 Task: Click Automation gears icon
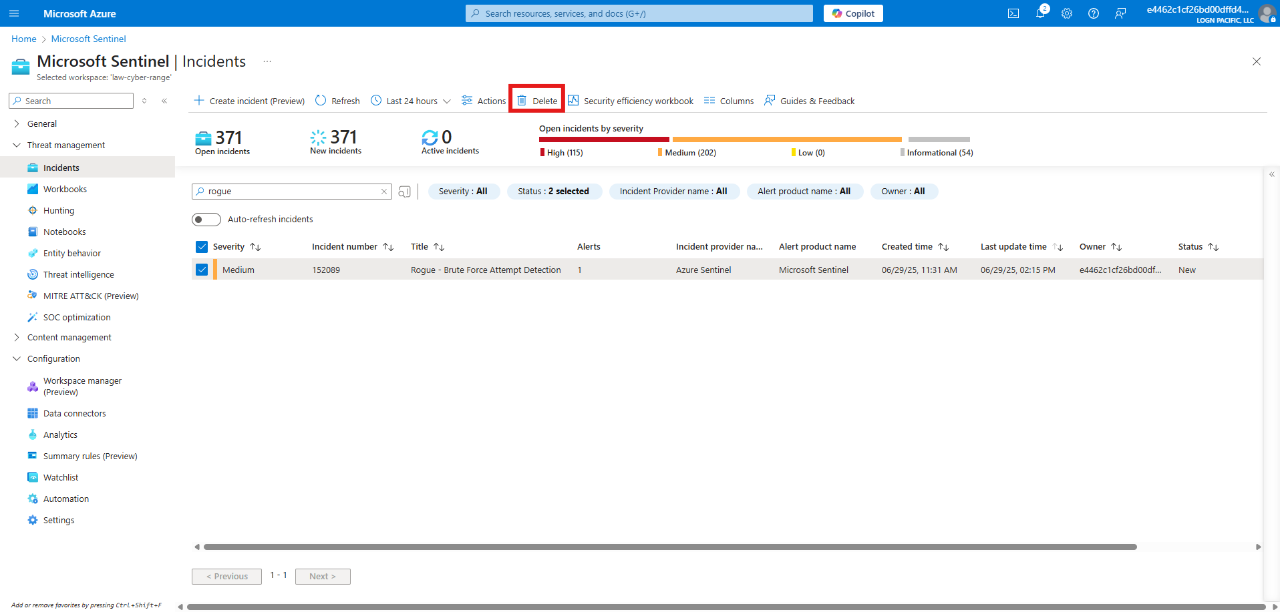[32, 499]
